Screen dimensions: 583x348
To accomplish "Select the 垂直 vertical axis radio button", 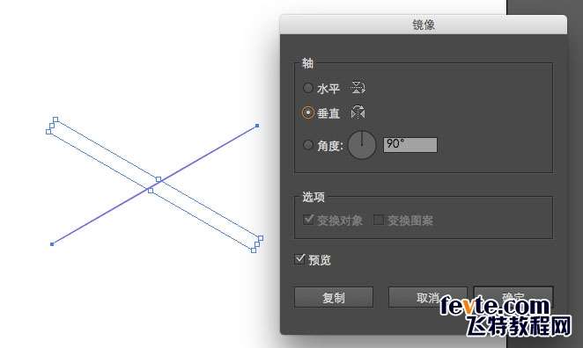I will pos(308,112).
